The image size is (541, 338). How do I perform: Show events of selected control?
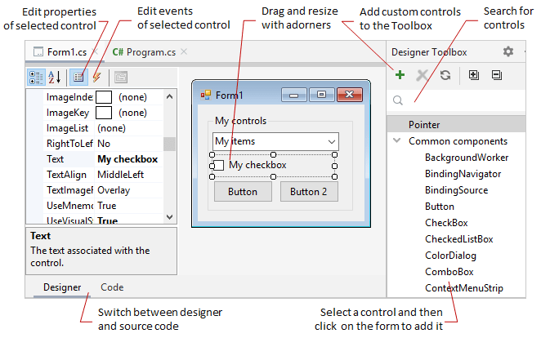(x=96, y=77)
